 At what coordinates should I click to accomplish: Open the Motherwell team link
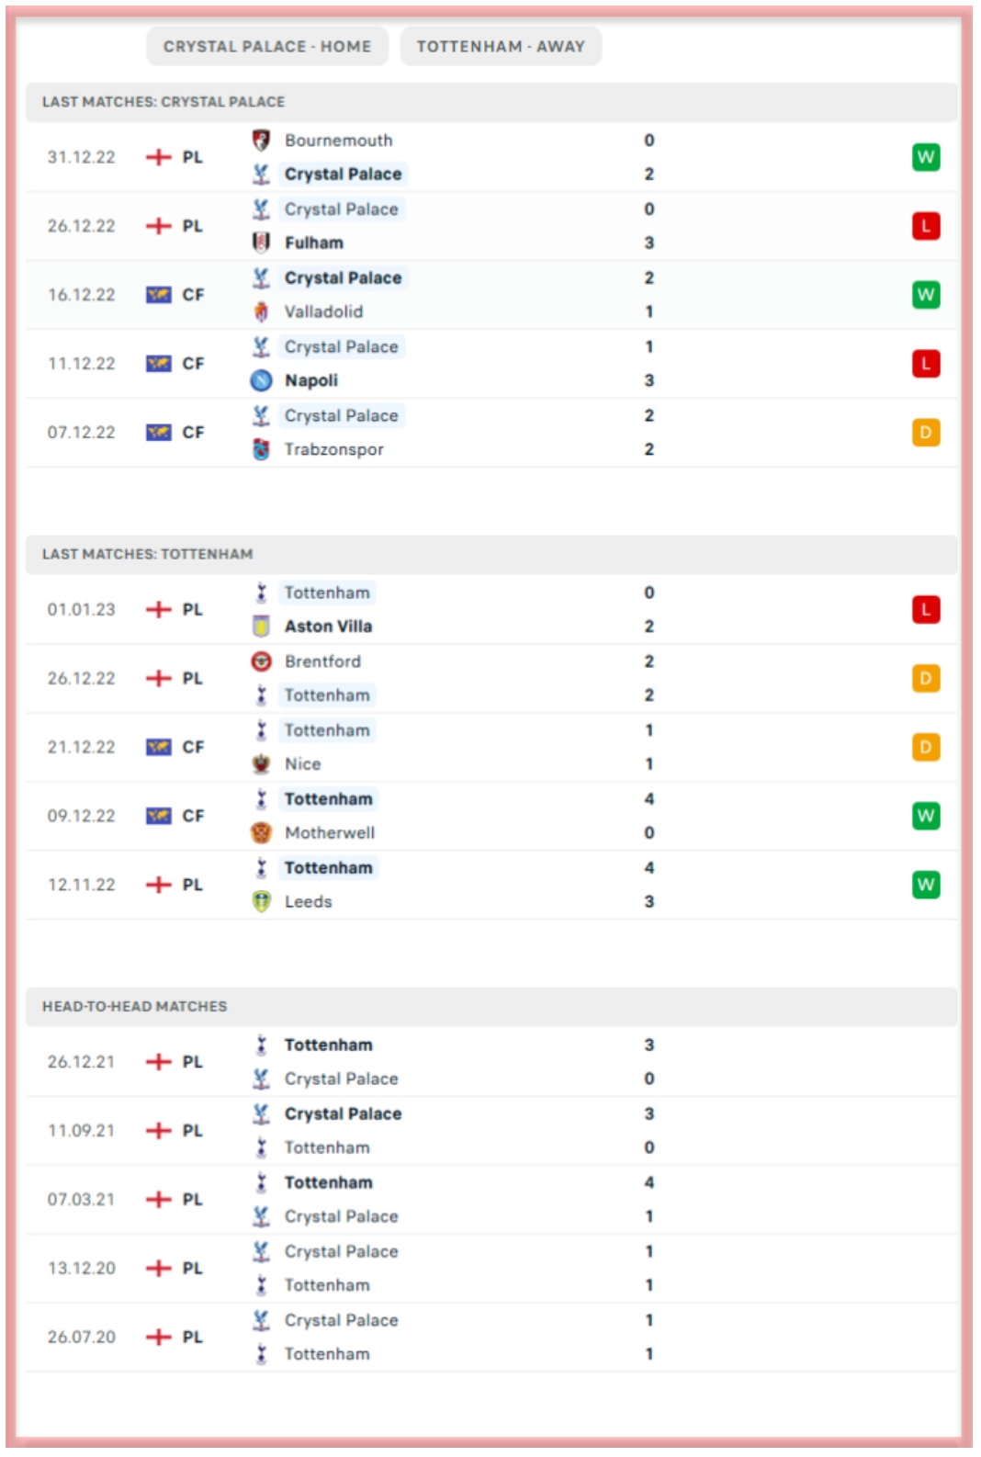pos(329,833)
